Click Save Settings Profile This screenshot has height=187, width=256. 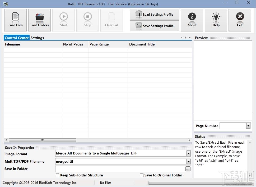[154, 26]
